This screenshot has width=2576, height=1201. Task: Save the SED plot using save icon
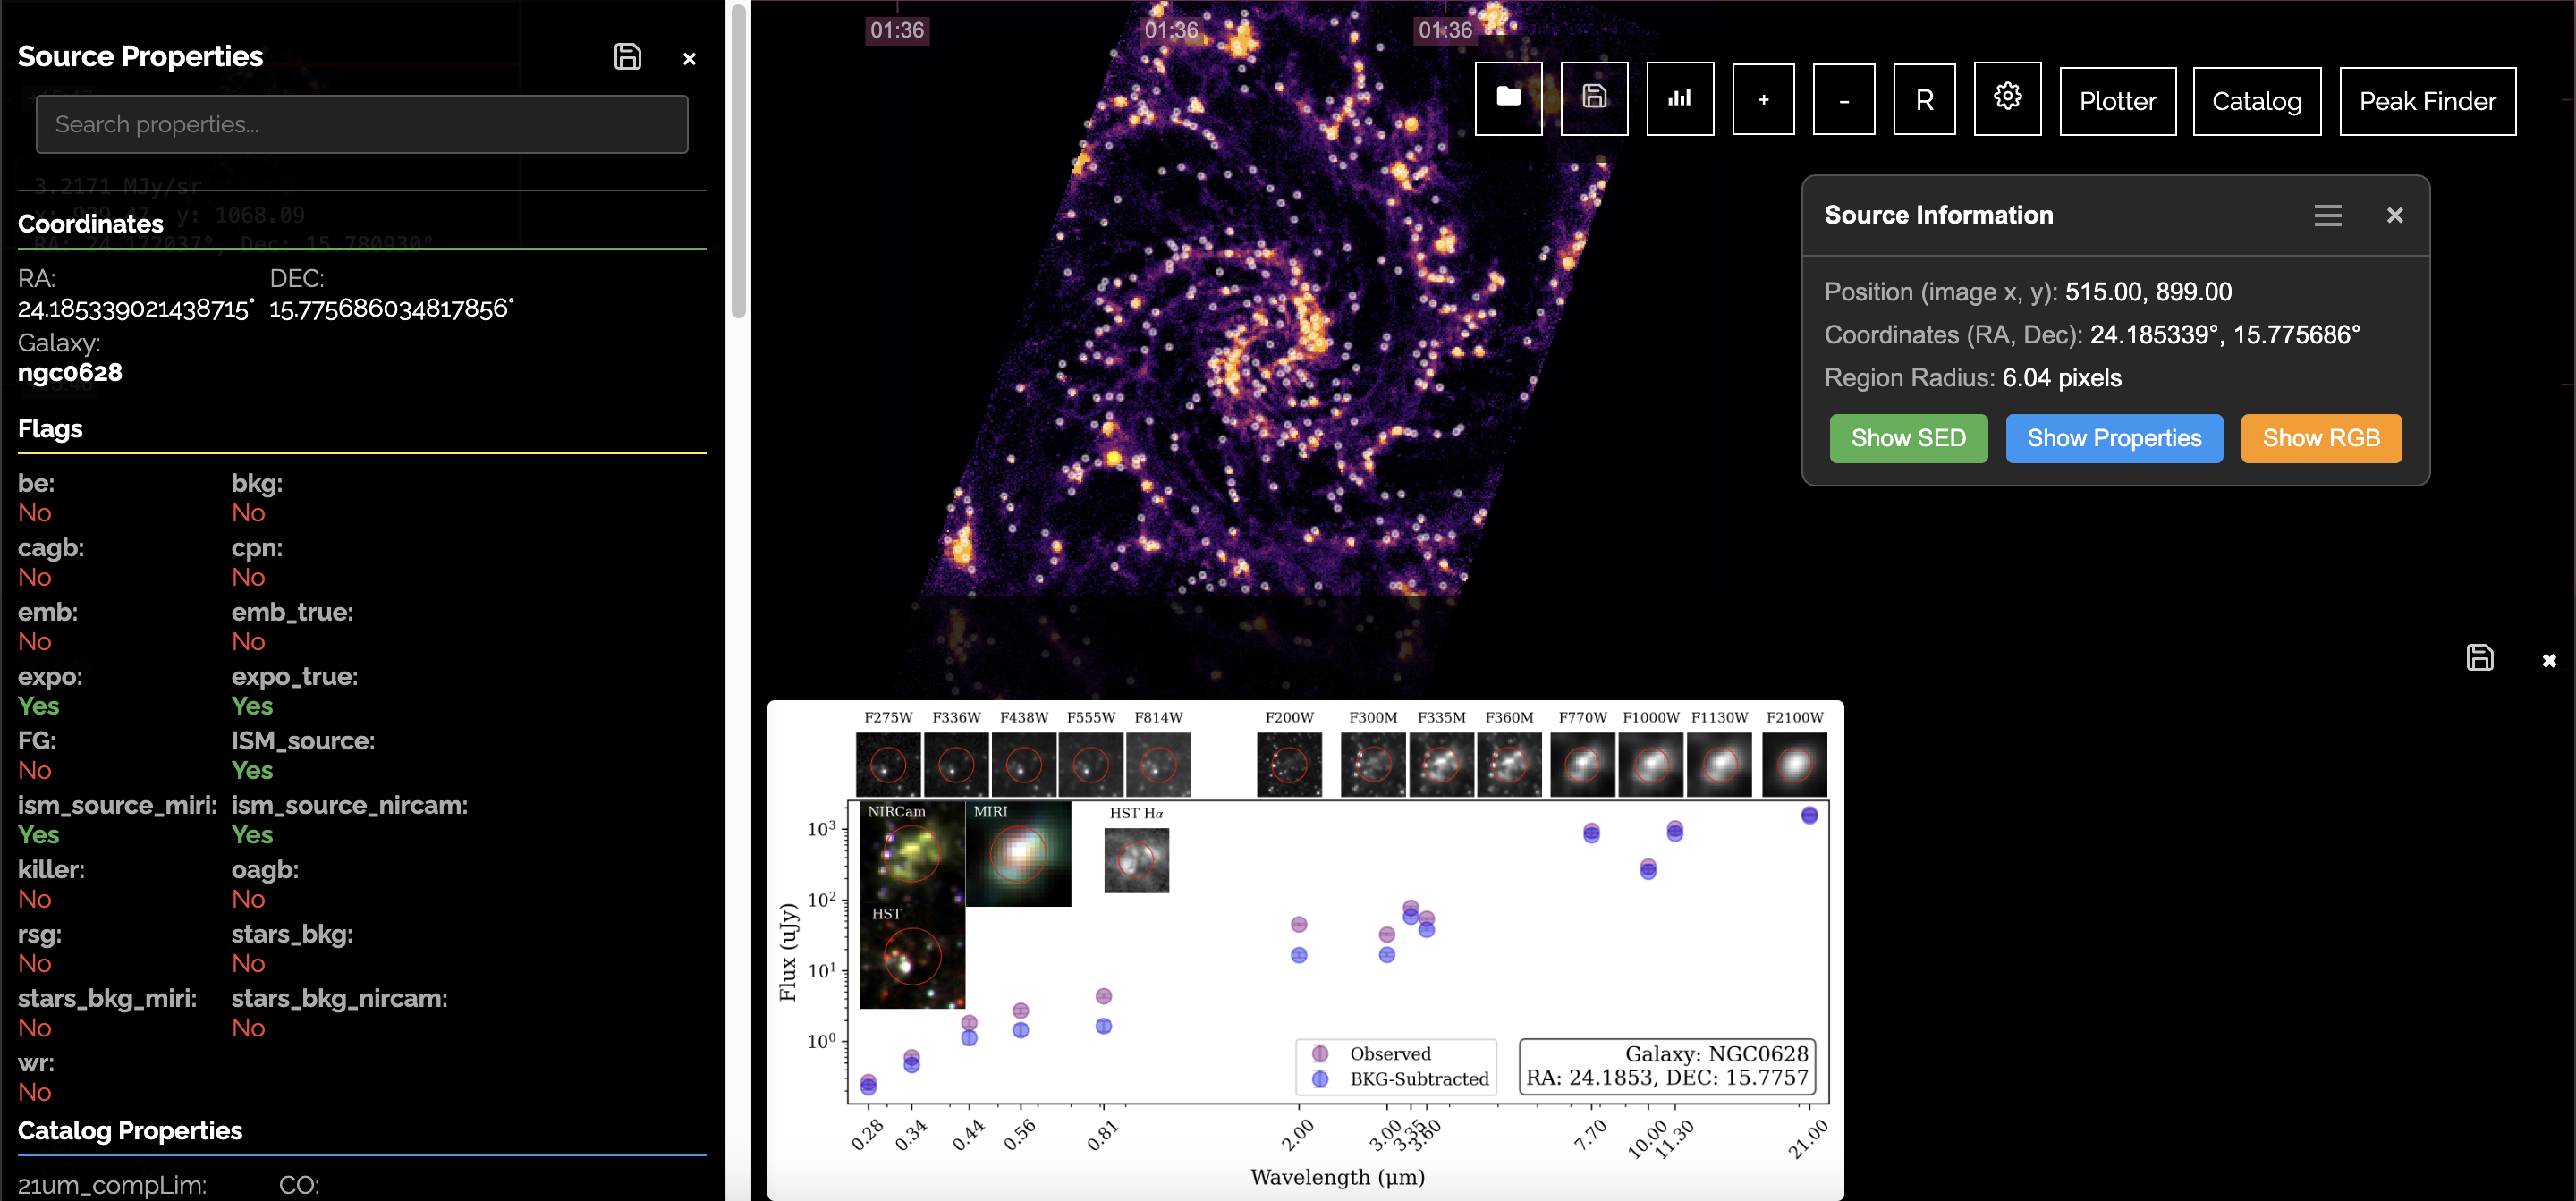tap(2479, 658)
